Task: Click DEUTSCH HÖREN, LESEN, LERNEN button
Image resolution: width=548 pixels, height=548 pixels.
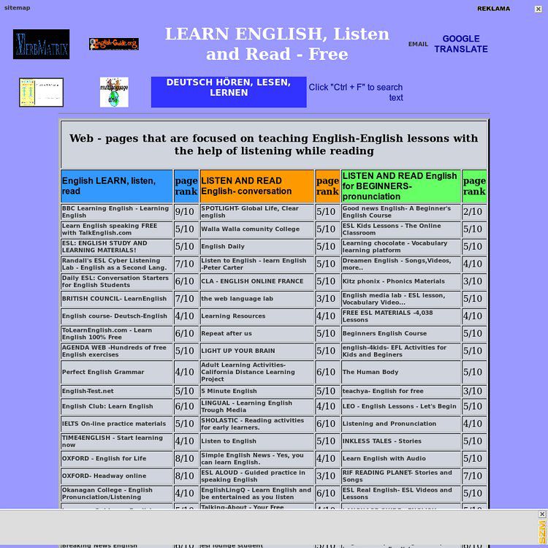Action: coord(229,92)
